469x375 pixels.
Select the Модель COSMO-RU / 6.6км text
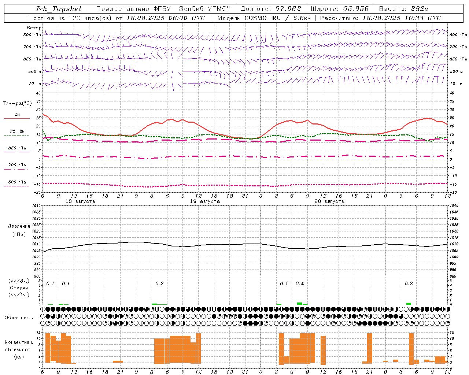point(264,18)
